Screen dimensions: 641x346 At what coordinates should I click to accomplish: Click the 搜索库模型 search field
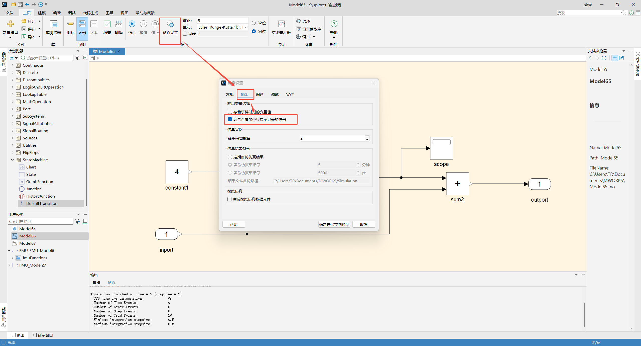(47, 58)
